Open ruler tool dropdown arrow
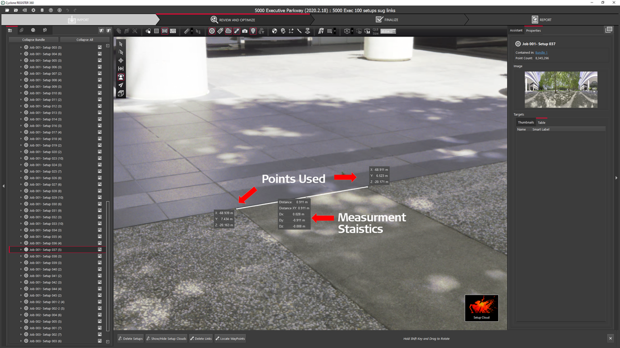This screenshot has height=348, width=620. click(192, 31)
